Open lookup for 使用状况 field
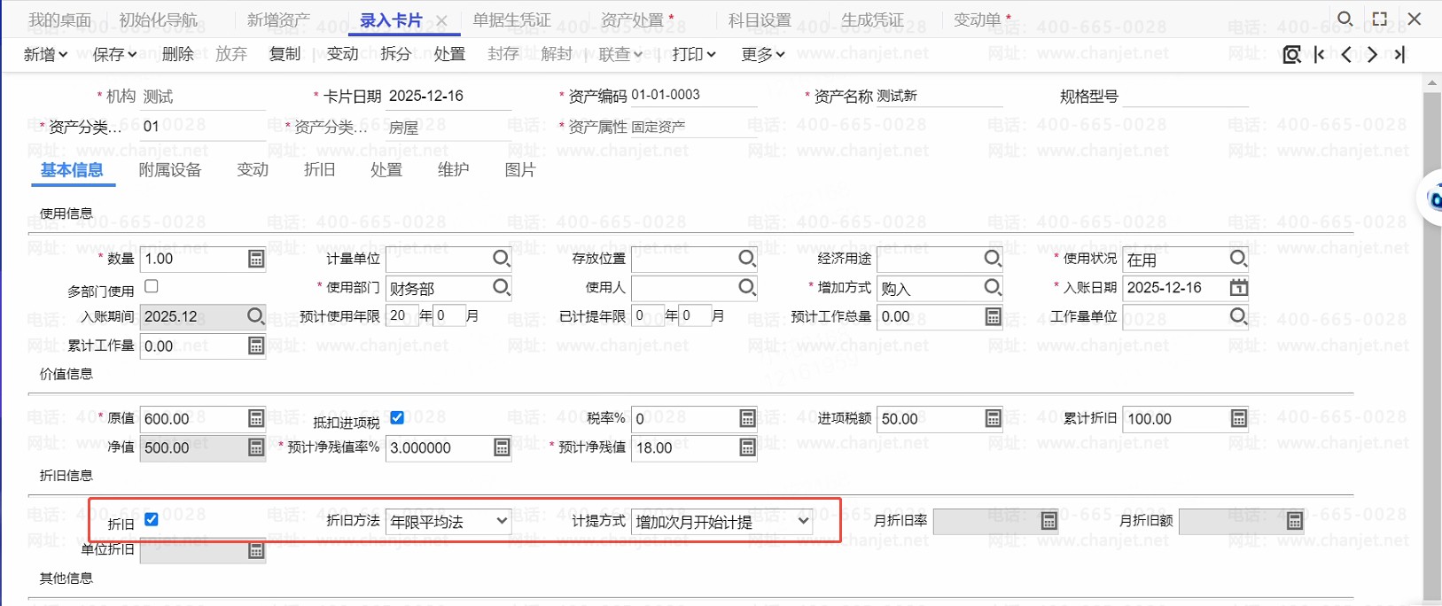This screenshot has height=606, width=1442. 1238,259
